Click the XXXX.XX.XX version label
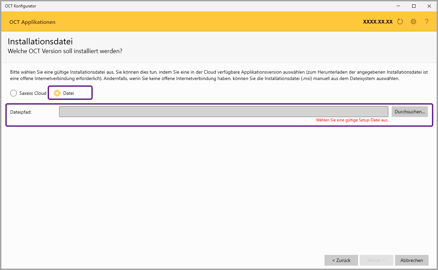Image resolution: width=438 pixels, height=270 pixels. (x=378, y=22)
